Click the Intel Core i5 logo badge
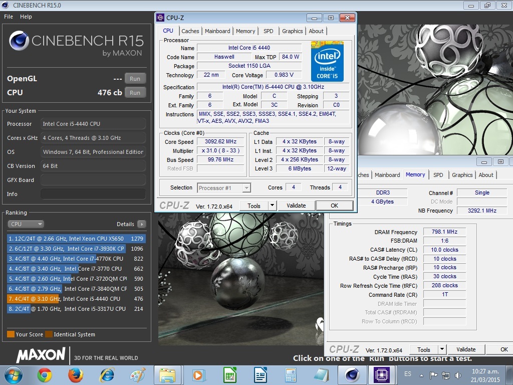513x385 pixels. coord(327,61)
